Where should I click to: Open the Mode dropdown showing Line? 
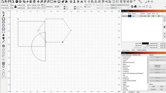136,16
